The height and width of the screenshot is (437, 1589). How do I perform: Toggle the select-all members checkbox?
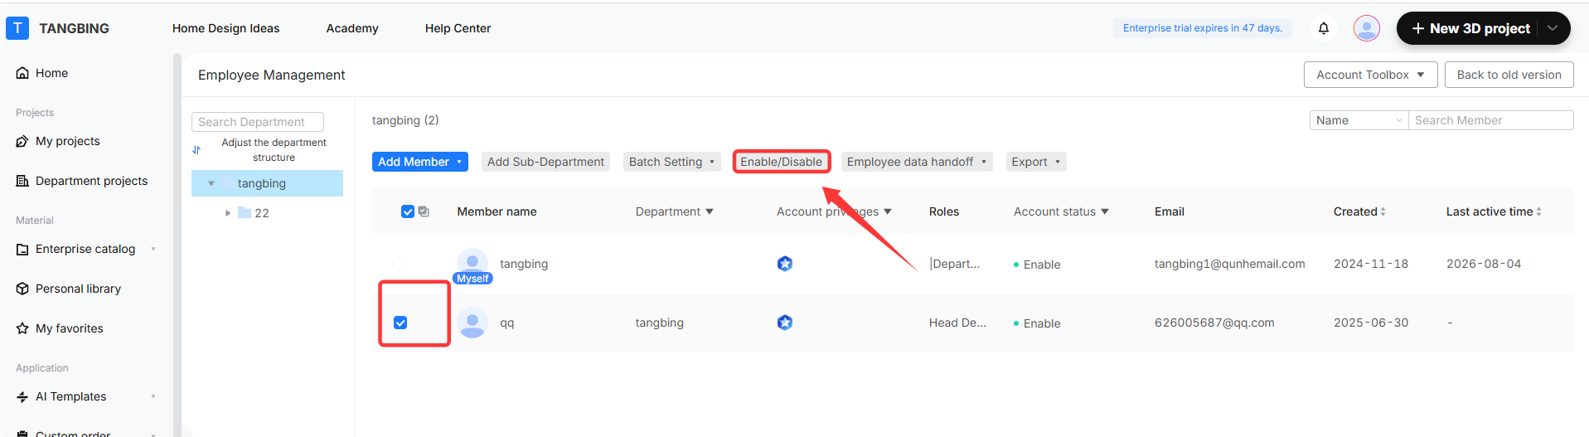click(408, 211)
